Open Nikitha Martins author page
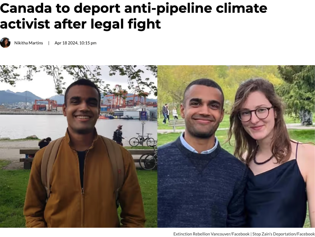 pos(29,43)
